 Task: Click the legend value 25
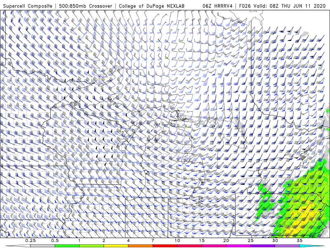click(250, 241)
